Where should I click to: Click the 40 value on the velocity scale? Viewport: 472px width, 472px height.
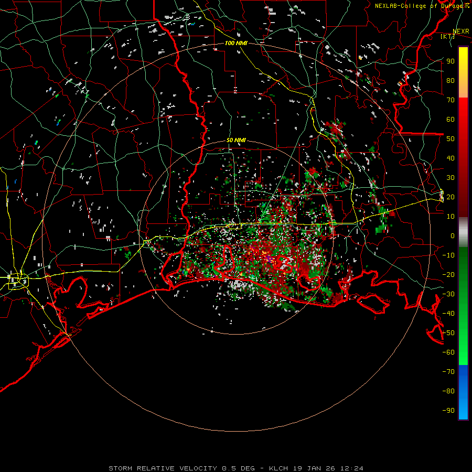pos(450,158)
